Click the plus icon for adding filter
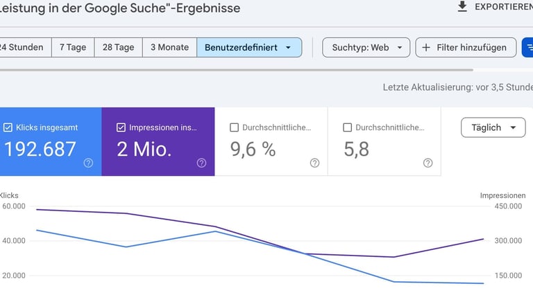This screenshot has height=295, width=533. pos(426,48)
